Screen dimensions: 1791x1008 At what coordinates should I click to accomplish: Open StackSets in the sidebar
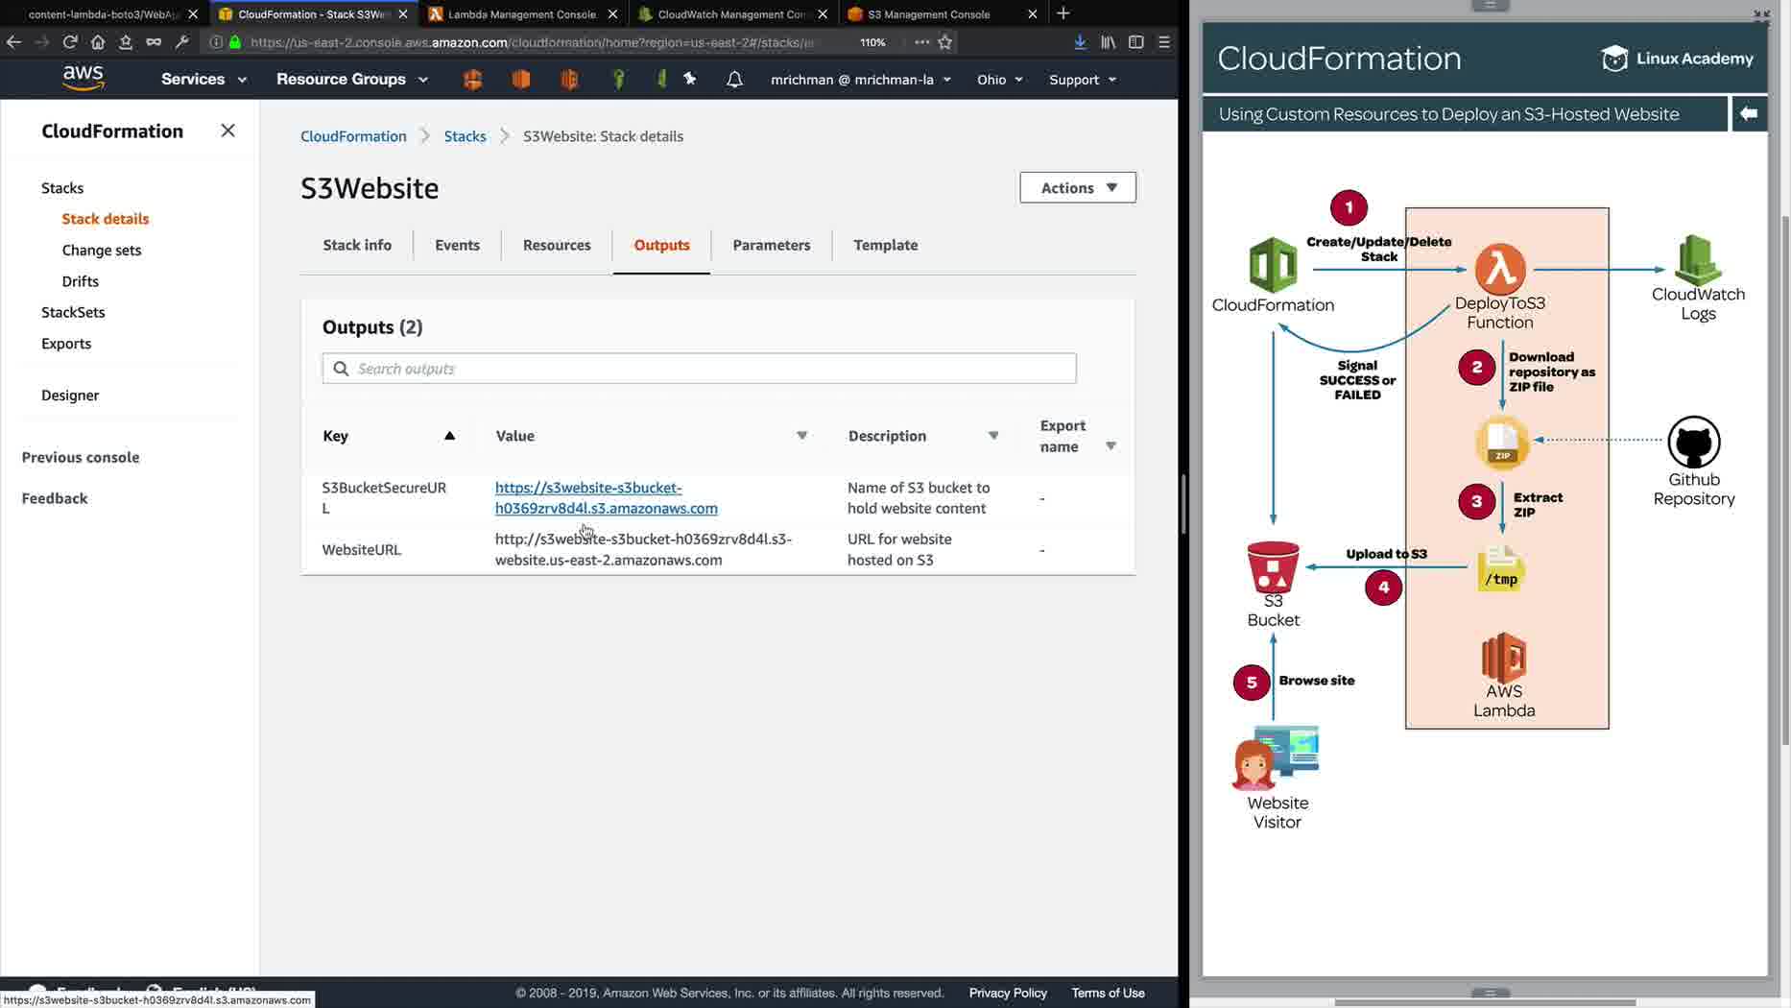click(73, 312)
